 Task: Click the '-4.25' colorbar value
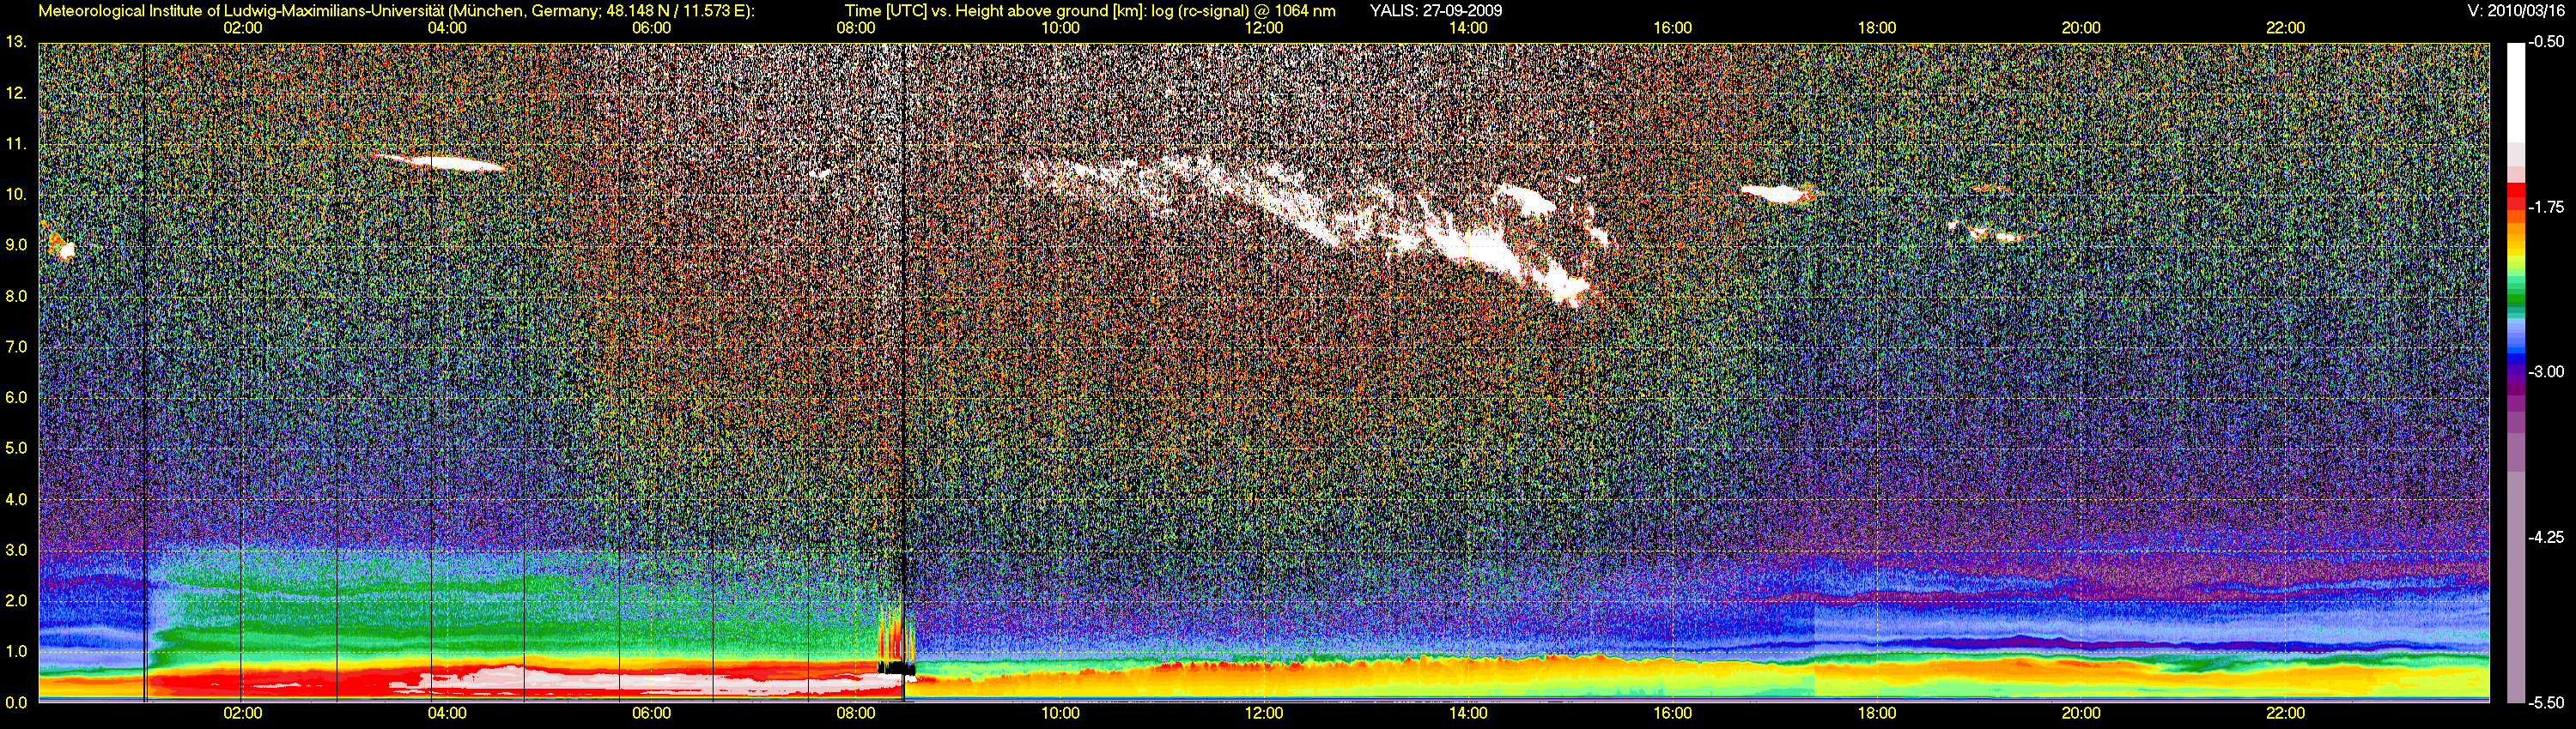coord(2546,537)
